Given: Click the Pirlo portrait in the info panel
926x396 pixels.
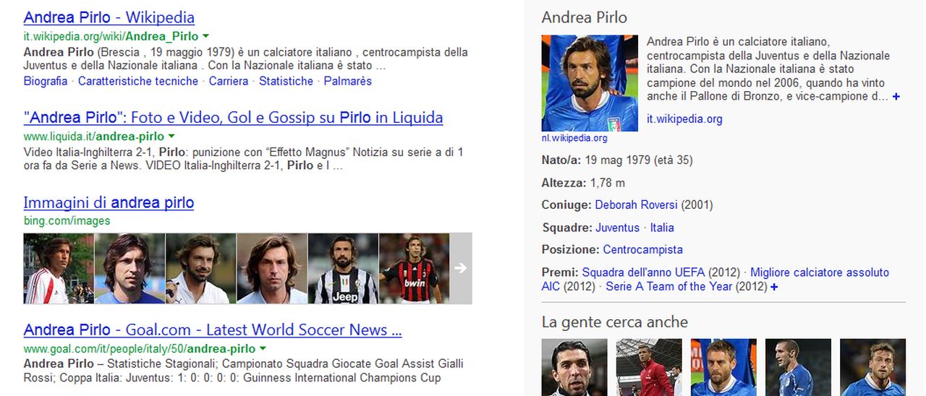Looking at the screenshot, I should coord(590,83).
